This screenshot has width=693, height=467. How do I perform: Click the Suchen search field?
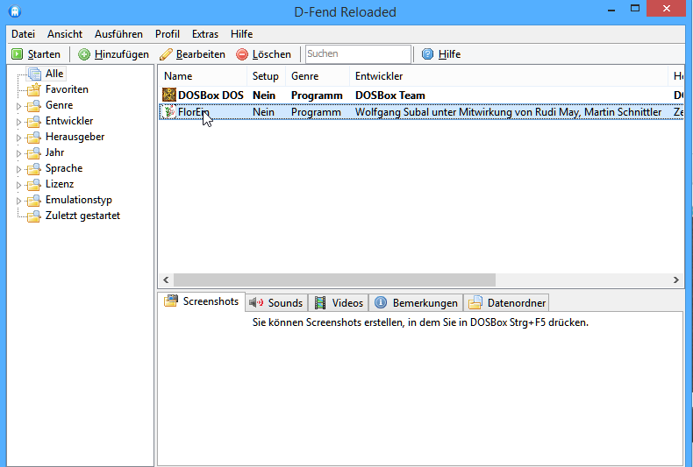[x=358, y=54]
